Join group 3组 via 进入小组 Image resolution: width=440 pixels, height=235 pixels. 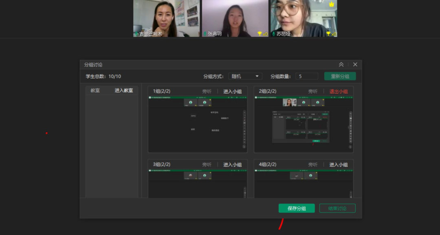tap(232, 165)
